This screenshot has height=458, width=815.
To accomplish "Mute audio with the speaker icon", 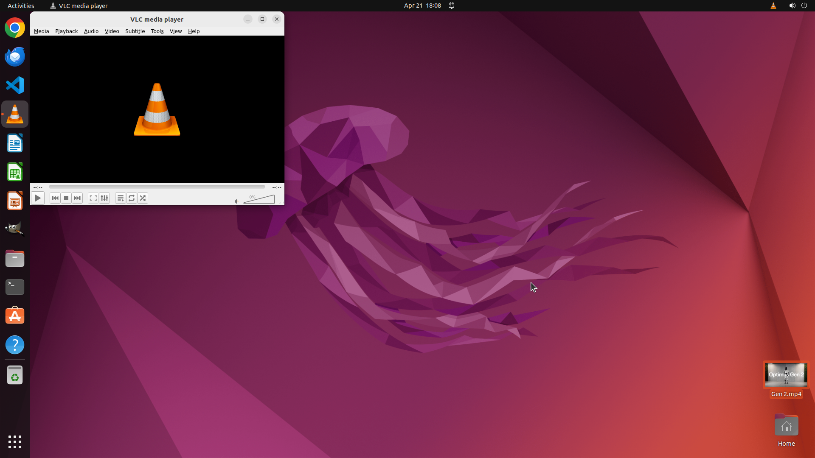I will pos(236,201).
